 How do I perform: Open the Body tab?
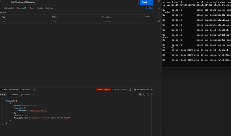pyautogui.click(x=32, y=8)
